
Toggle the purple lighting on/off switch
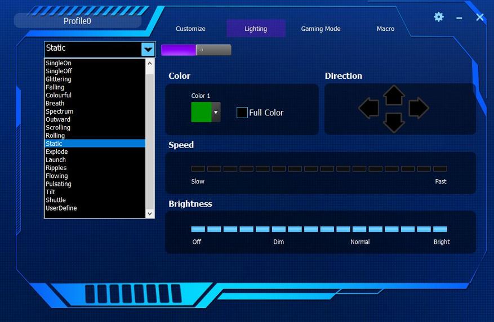pos(196,50)
